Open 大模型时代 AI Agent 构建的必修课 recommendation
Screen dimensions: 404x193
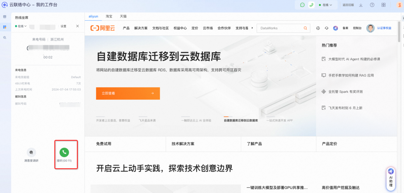pyautogui.click(x=354, y=59)
